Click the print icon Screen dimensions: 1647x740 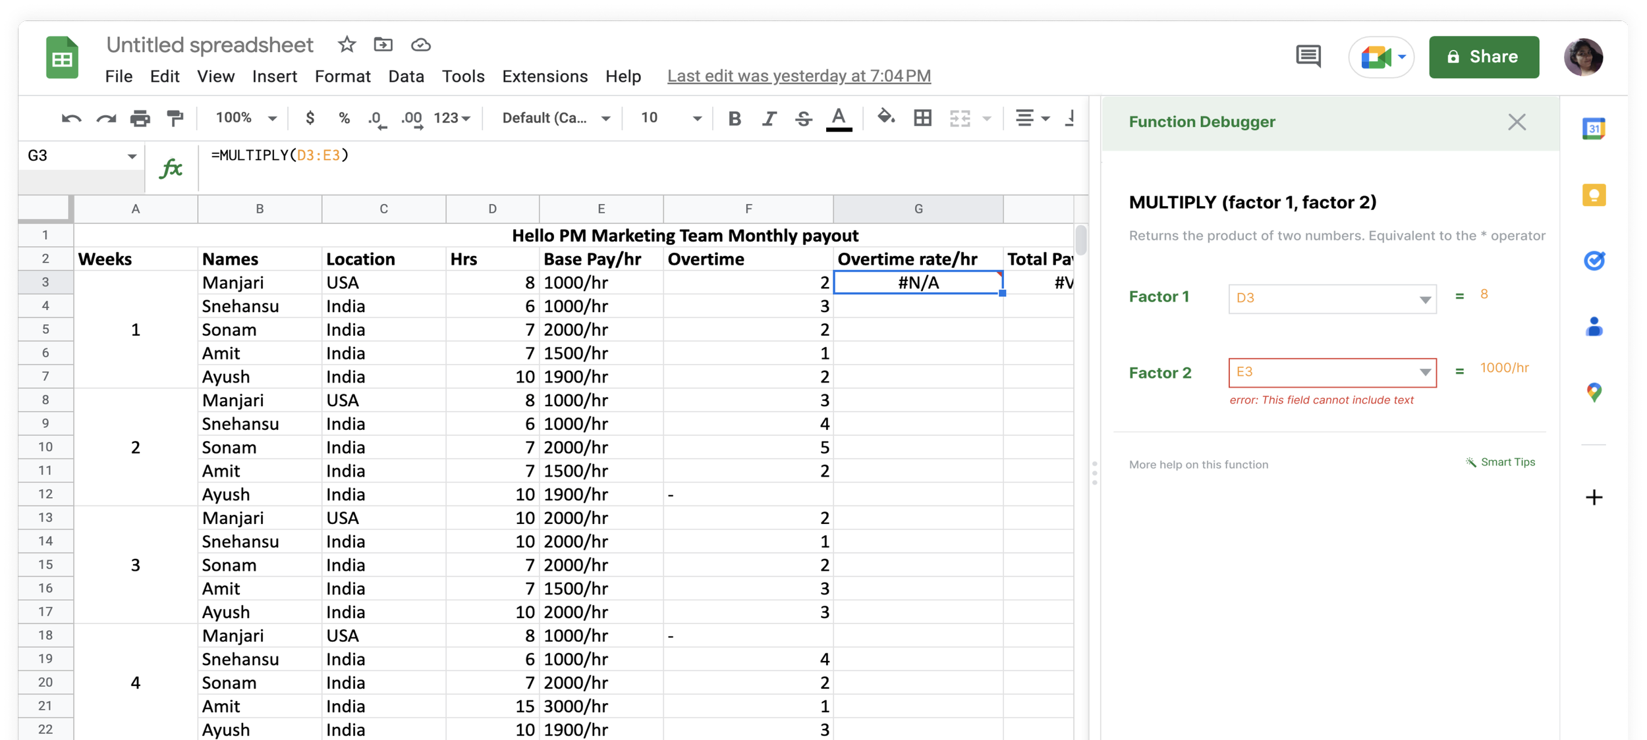[140, 118]
